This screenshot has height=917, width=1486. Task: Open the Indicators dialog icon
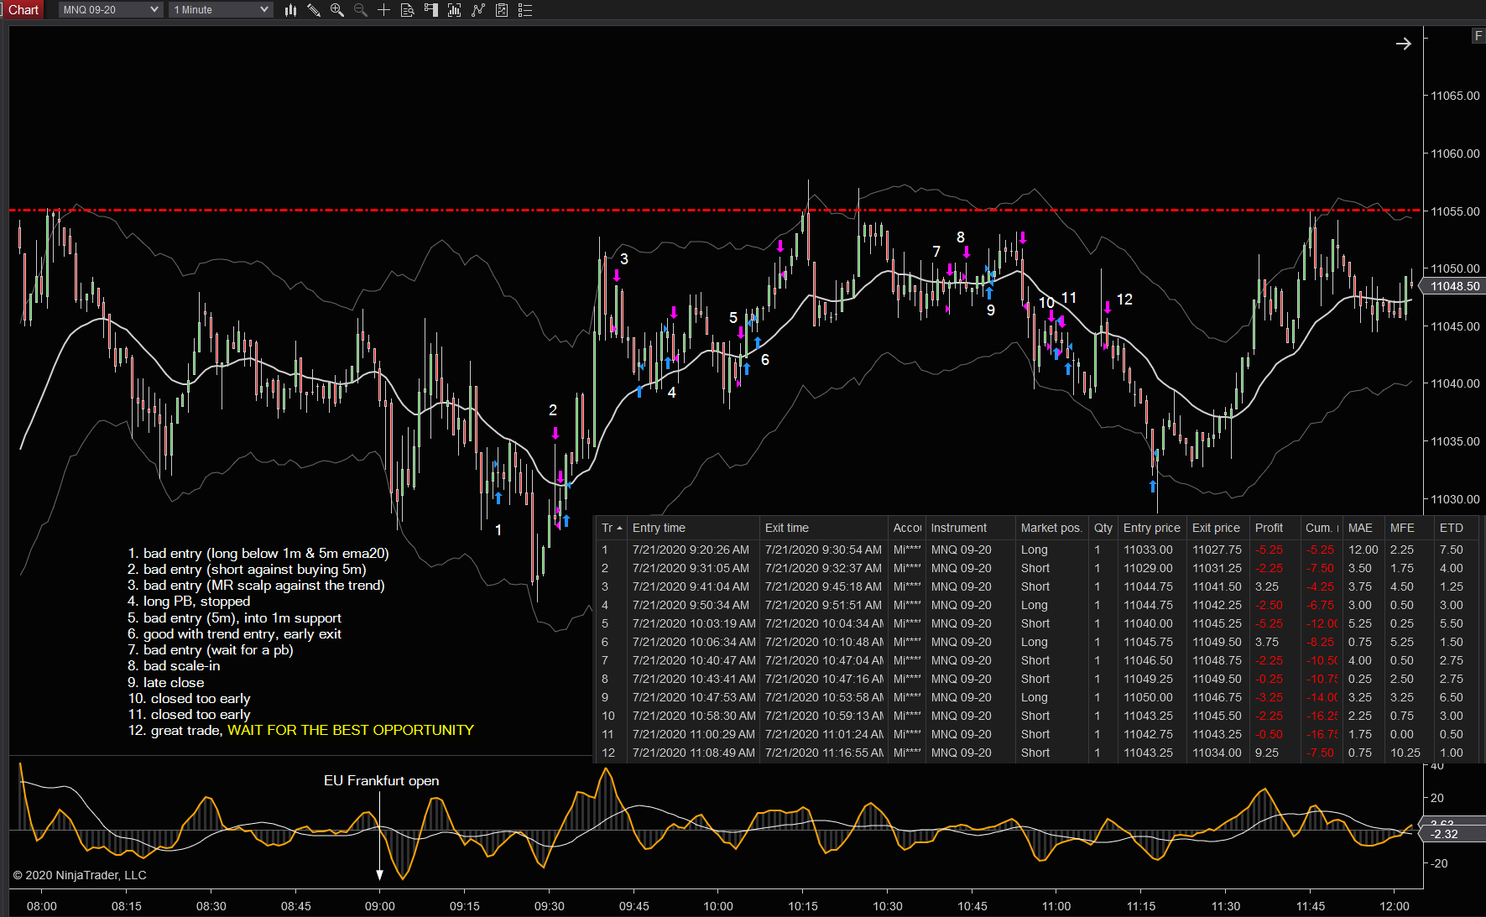478,10
